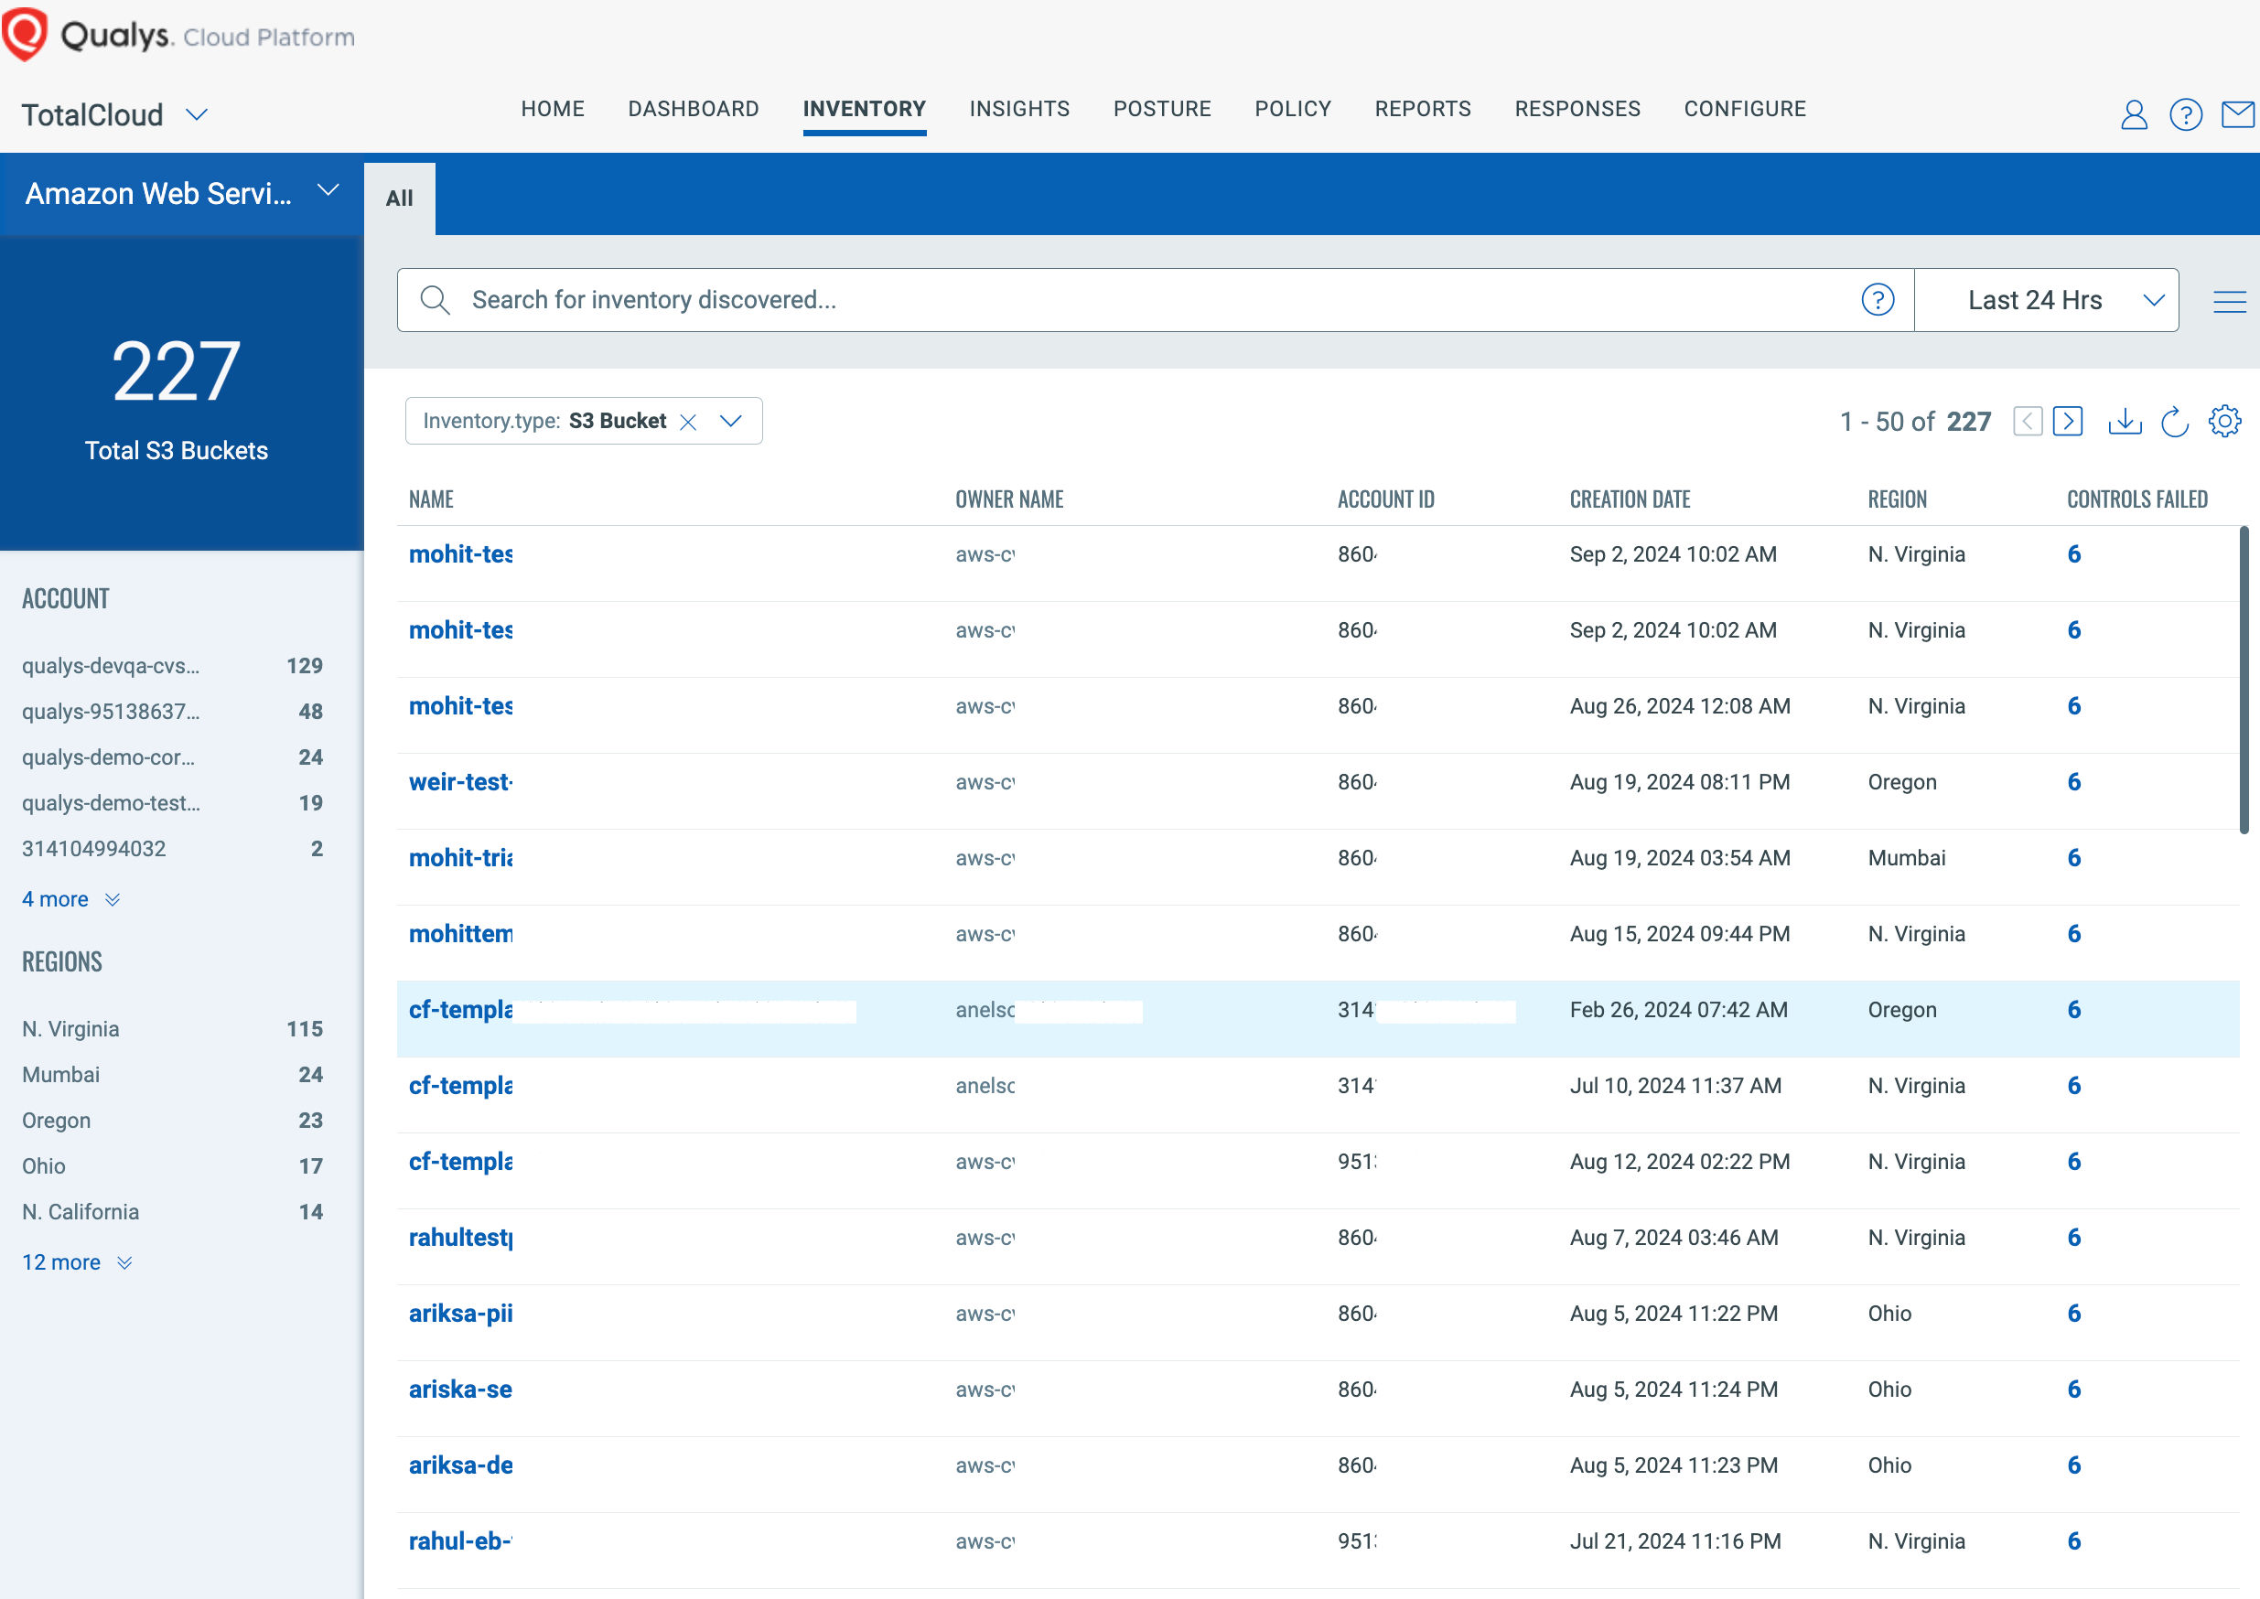Select the INVENTORY tab
Screen dimensions: 2260x1599
coord(864,109)
